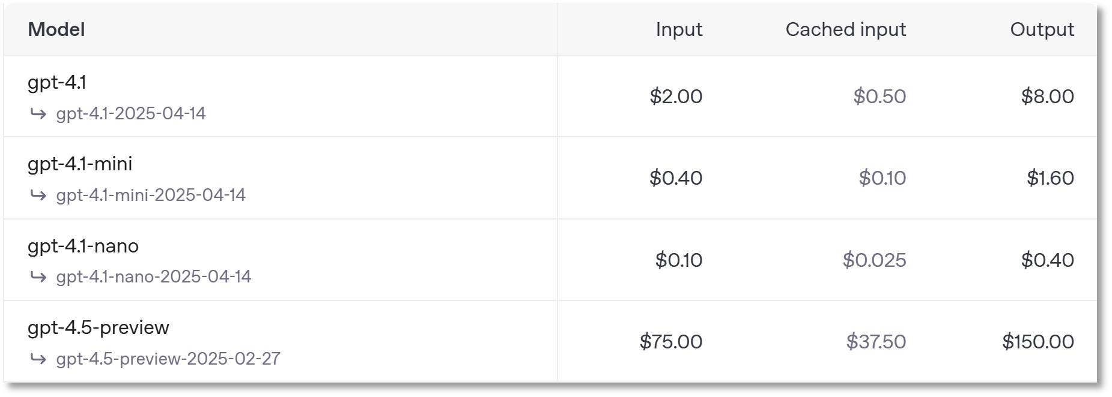Click the arrow icon beside gpt-4.1-mini-2025-04-14

(x=38, y=195)
